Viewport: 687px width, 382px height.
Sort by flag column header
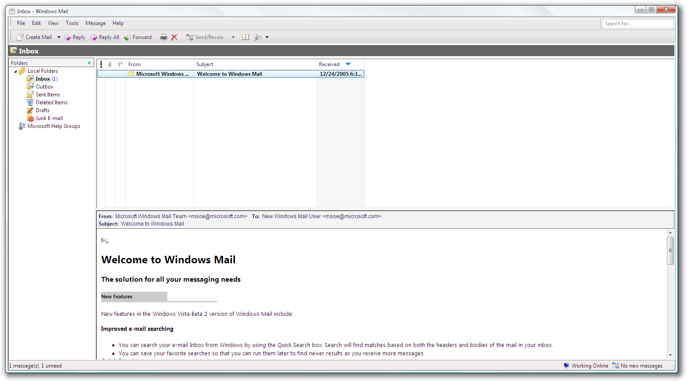pos(120,64)
